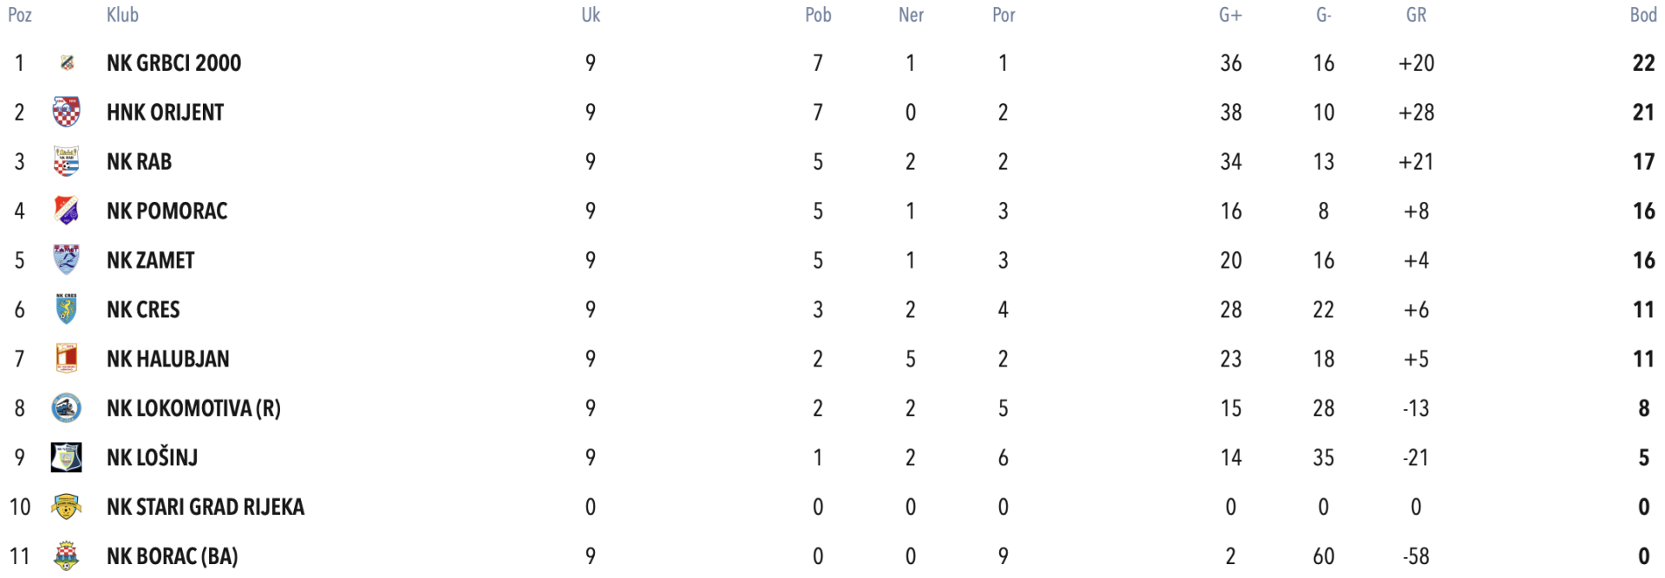Sort table by the Bod column header
This screenshot has height=578, width=1665.
click(1642, 15)
